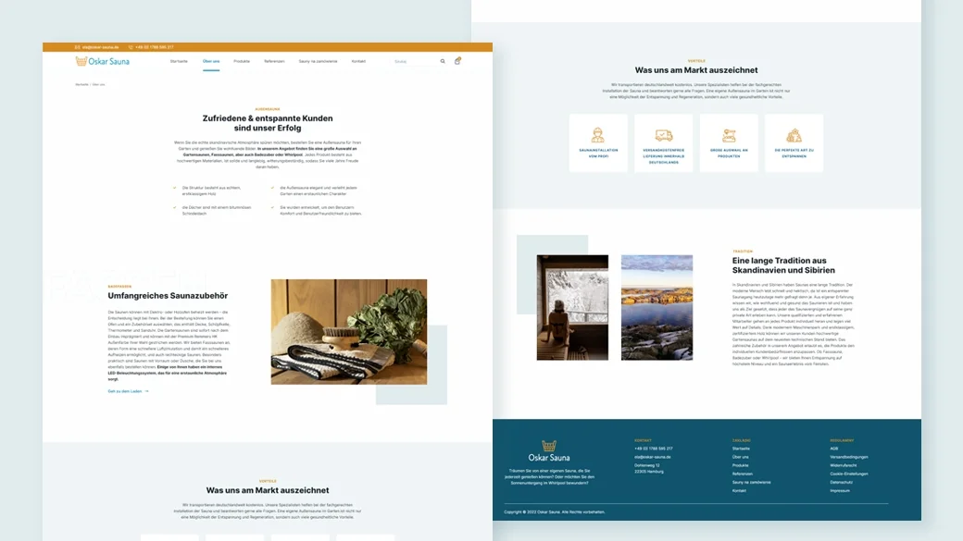Viewport: 963px width, 541px height.
Task: Click the footer phone number
Action: 654,449
